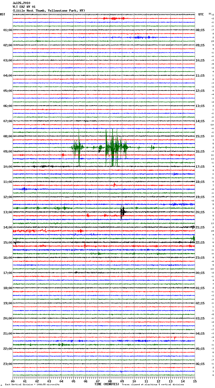Select the 'YLT EHZ WY 01' station code
Viewport: 215px width, 388px height.
click(x=24, y=7)
